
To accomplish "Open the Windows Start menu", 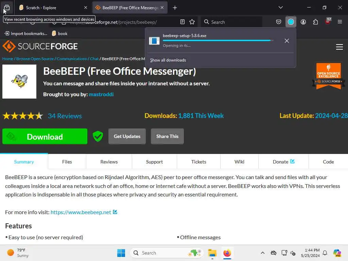I will 121,253.
